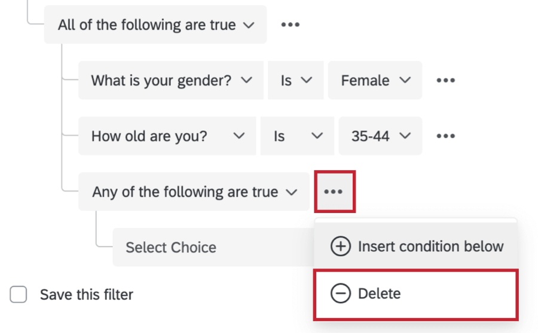Open the Female answer choice dropdown
The image size is (538, 333).
click(375, 81)
